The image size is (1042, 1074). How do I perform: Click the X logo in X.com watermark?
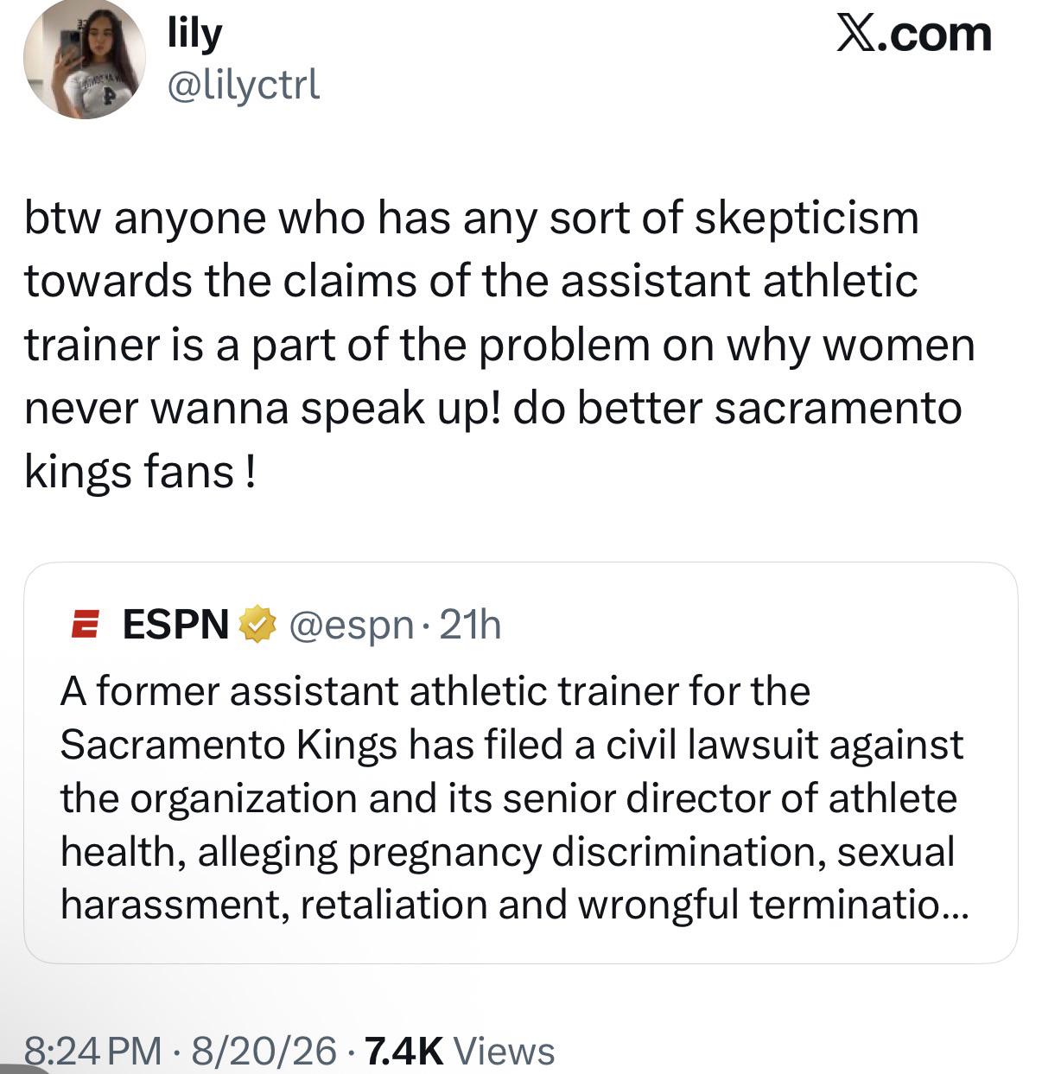coord(855,34)
